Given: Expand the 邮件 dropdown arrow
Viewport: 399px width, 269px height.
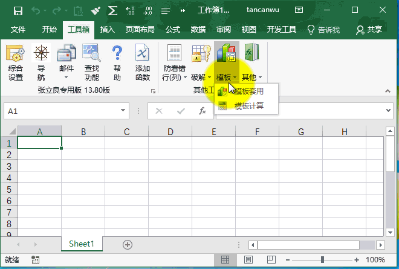Looking at the screenshot, I should [x=66, y=78].
